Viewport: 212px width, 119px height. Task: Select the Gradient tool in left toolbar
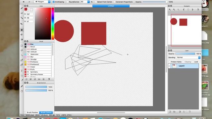tap(22, 39)
